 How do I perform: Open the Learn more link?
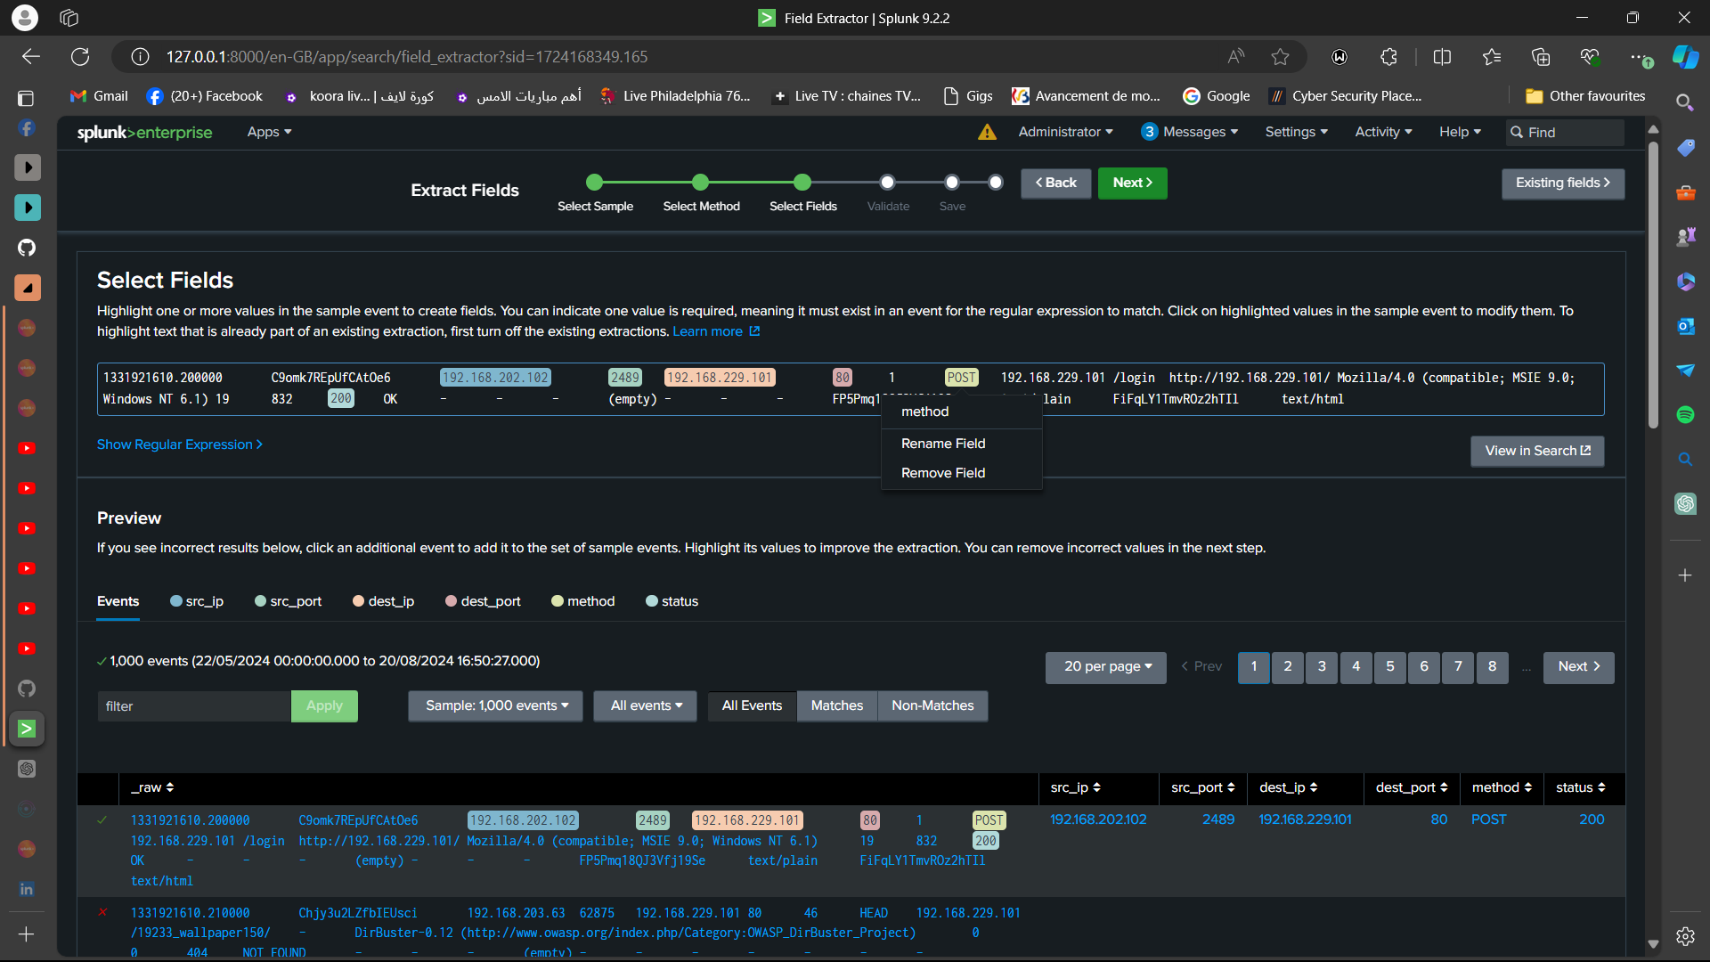(716, 331)
